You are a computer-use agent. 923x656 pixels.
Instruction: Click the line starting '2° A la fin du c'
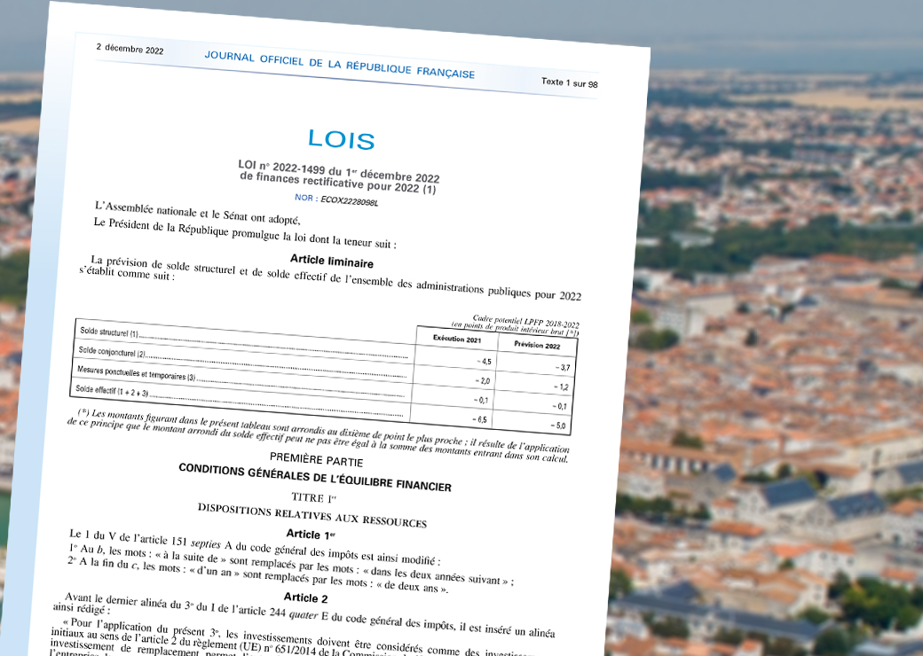point(258,574)
